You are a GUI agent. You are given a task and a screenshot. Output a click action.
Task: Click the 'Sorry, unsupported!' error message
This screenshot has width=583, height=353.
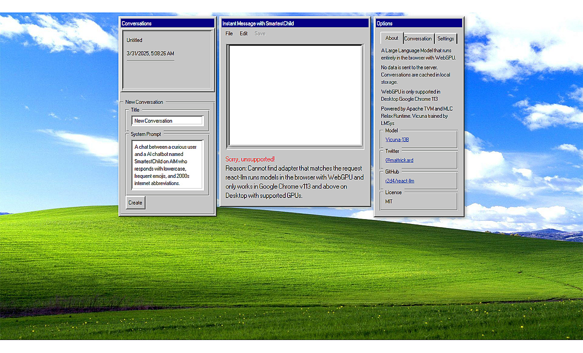pos(250,159)
